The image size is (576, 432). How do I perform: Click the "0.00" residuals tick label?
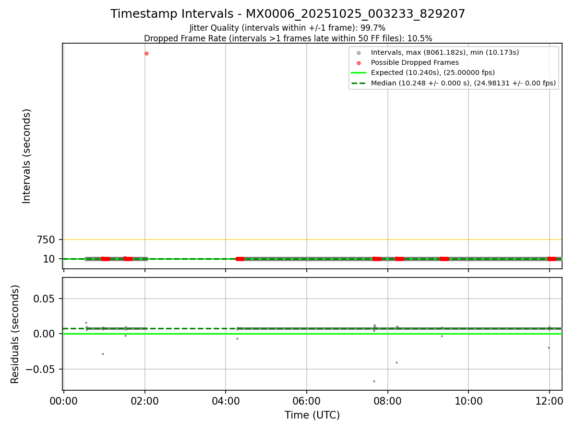(45, 334)
